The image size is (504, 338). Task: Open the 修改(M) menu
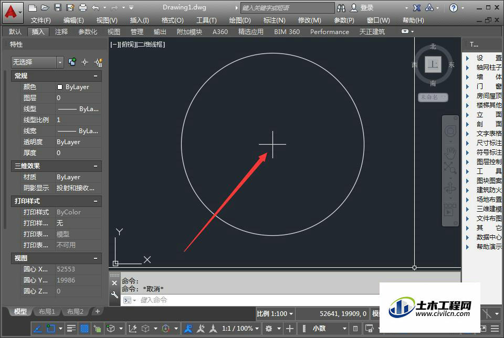pos(310,20)
